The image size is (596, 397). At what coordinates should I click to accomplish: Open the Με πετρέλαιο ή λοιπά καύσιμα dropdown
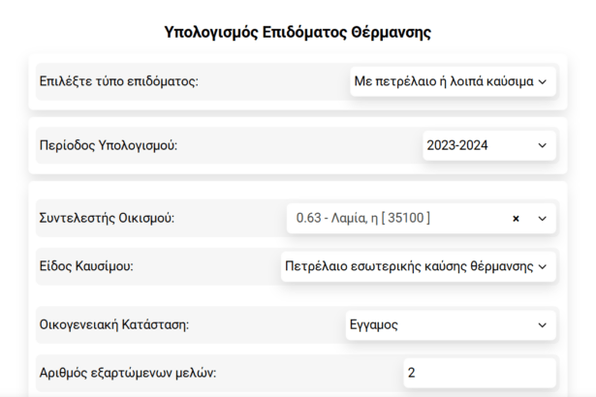click(441, 82)
